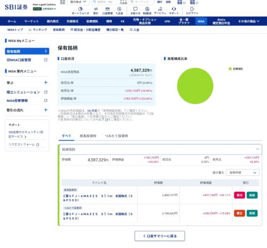The height and width of the screenshot is (248, 267).
Task: Open CFD in the navigation bar
Action: 167,21
